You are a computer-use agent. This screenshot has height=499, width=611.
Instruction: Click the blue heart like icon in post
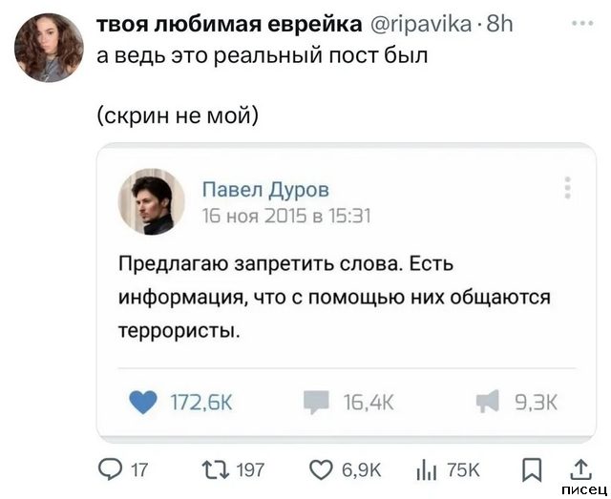click(141, 404)
